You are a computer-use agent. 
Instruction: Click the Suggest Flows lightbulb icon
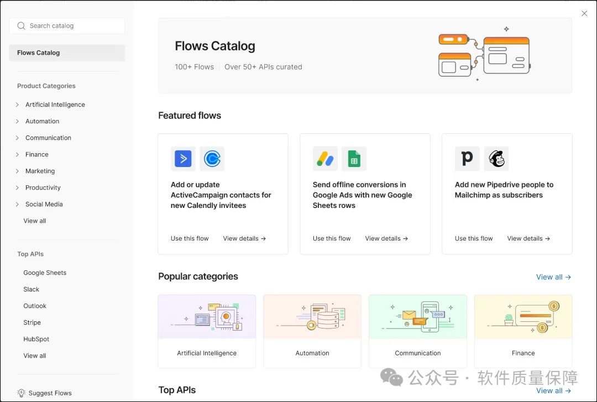click(22, 393)
